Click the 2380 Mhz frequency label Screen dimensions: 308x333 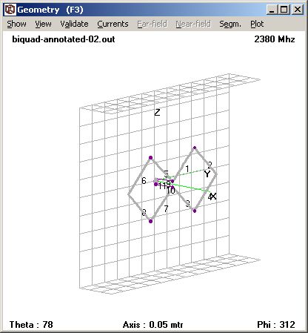click(275, 39)
